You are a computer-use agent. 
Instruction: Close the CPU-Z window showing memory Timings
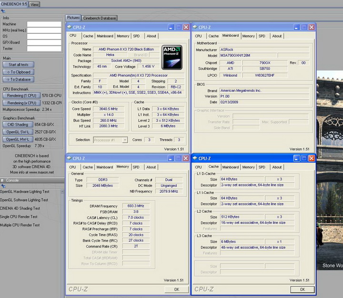[185, 159]
